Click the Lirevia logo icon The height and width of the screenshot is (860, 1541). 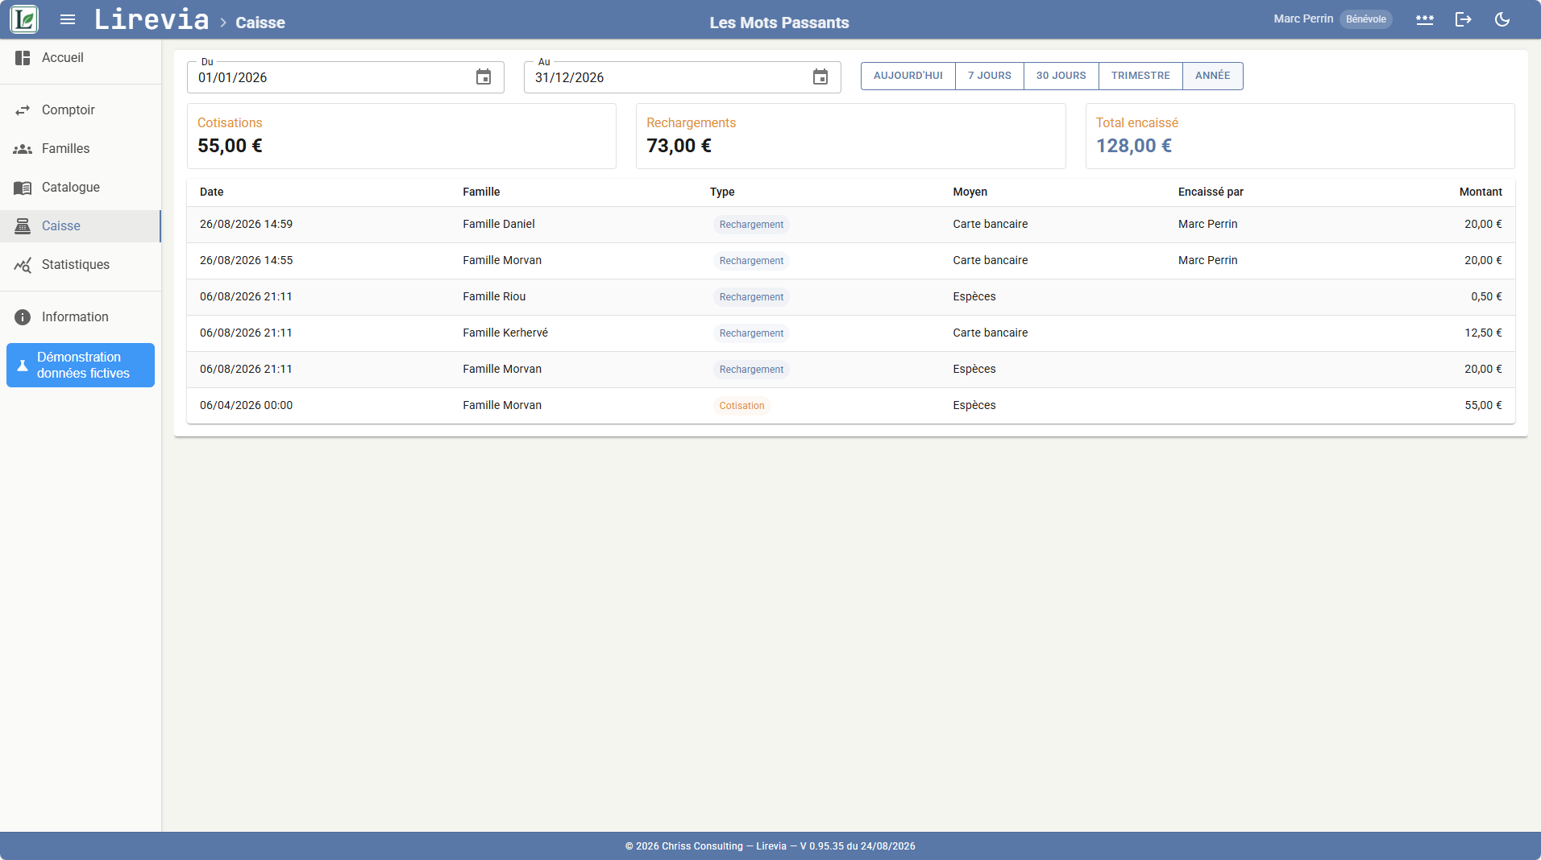(24, 19)
